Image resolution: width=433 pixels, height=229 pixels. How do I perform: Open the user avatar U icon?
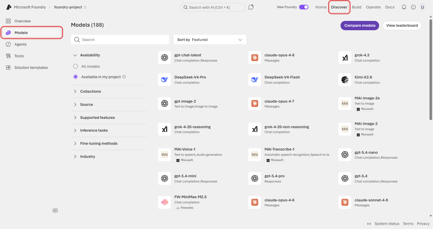click(x=423, y=7)
